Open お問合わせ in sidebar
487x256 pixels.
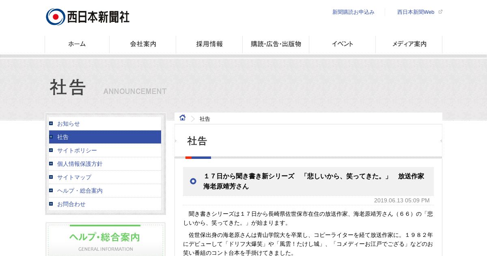pos(105,204)
